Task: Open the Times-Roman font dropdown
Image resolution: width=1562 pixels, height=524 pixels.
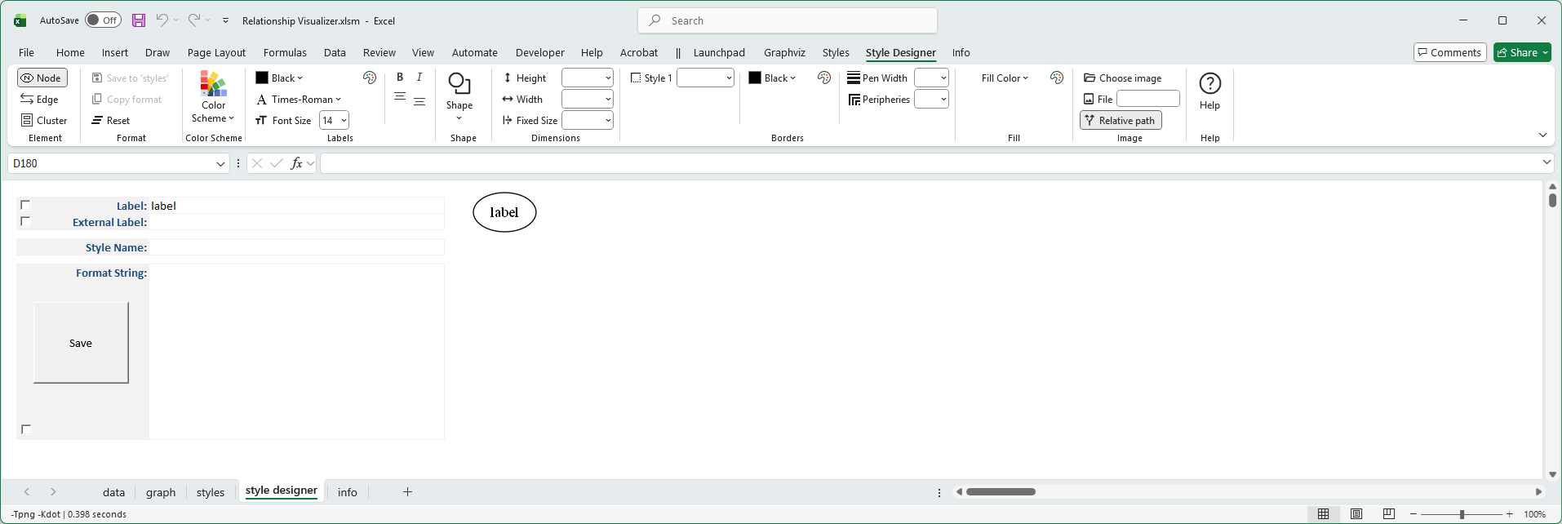Action: pos(338,100)
